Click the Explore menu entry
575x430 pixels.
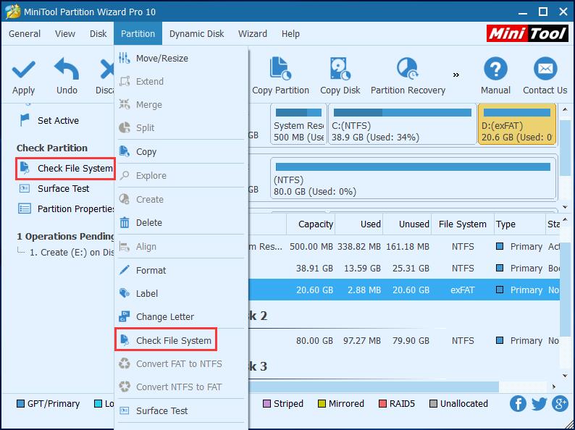pos(151,176)
